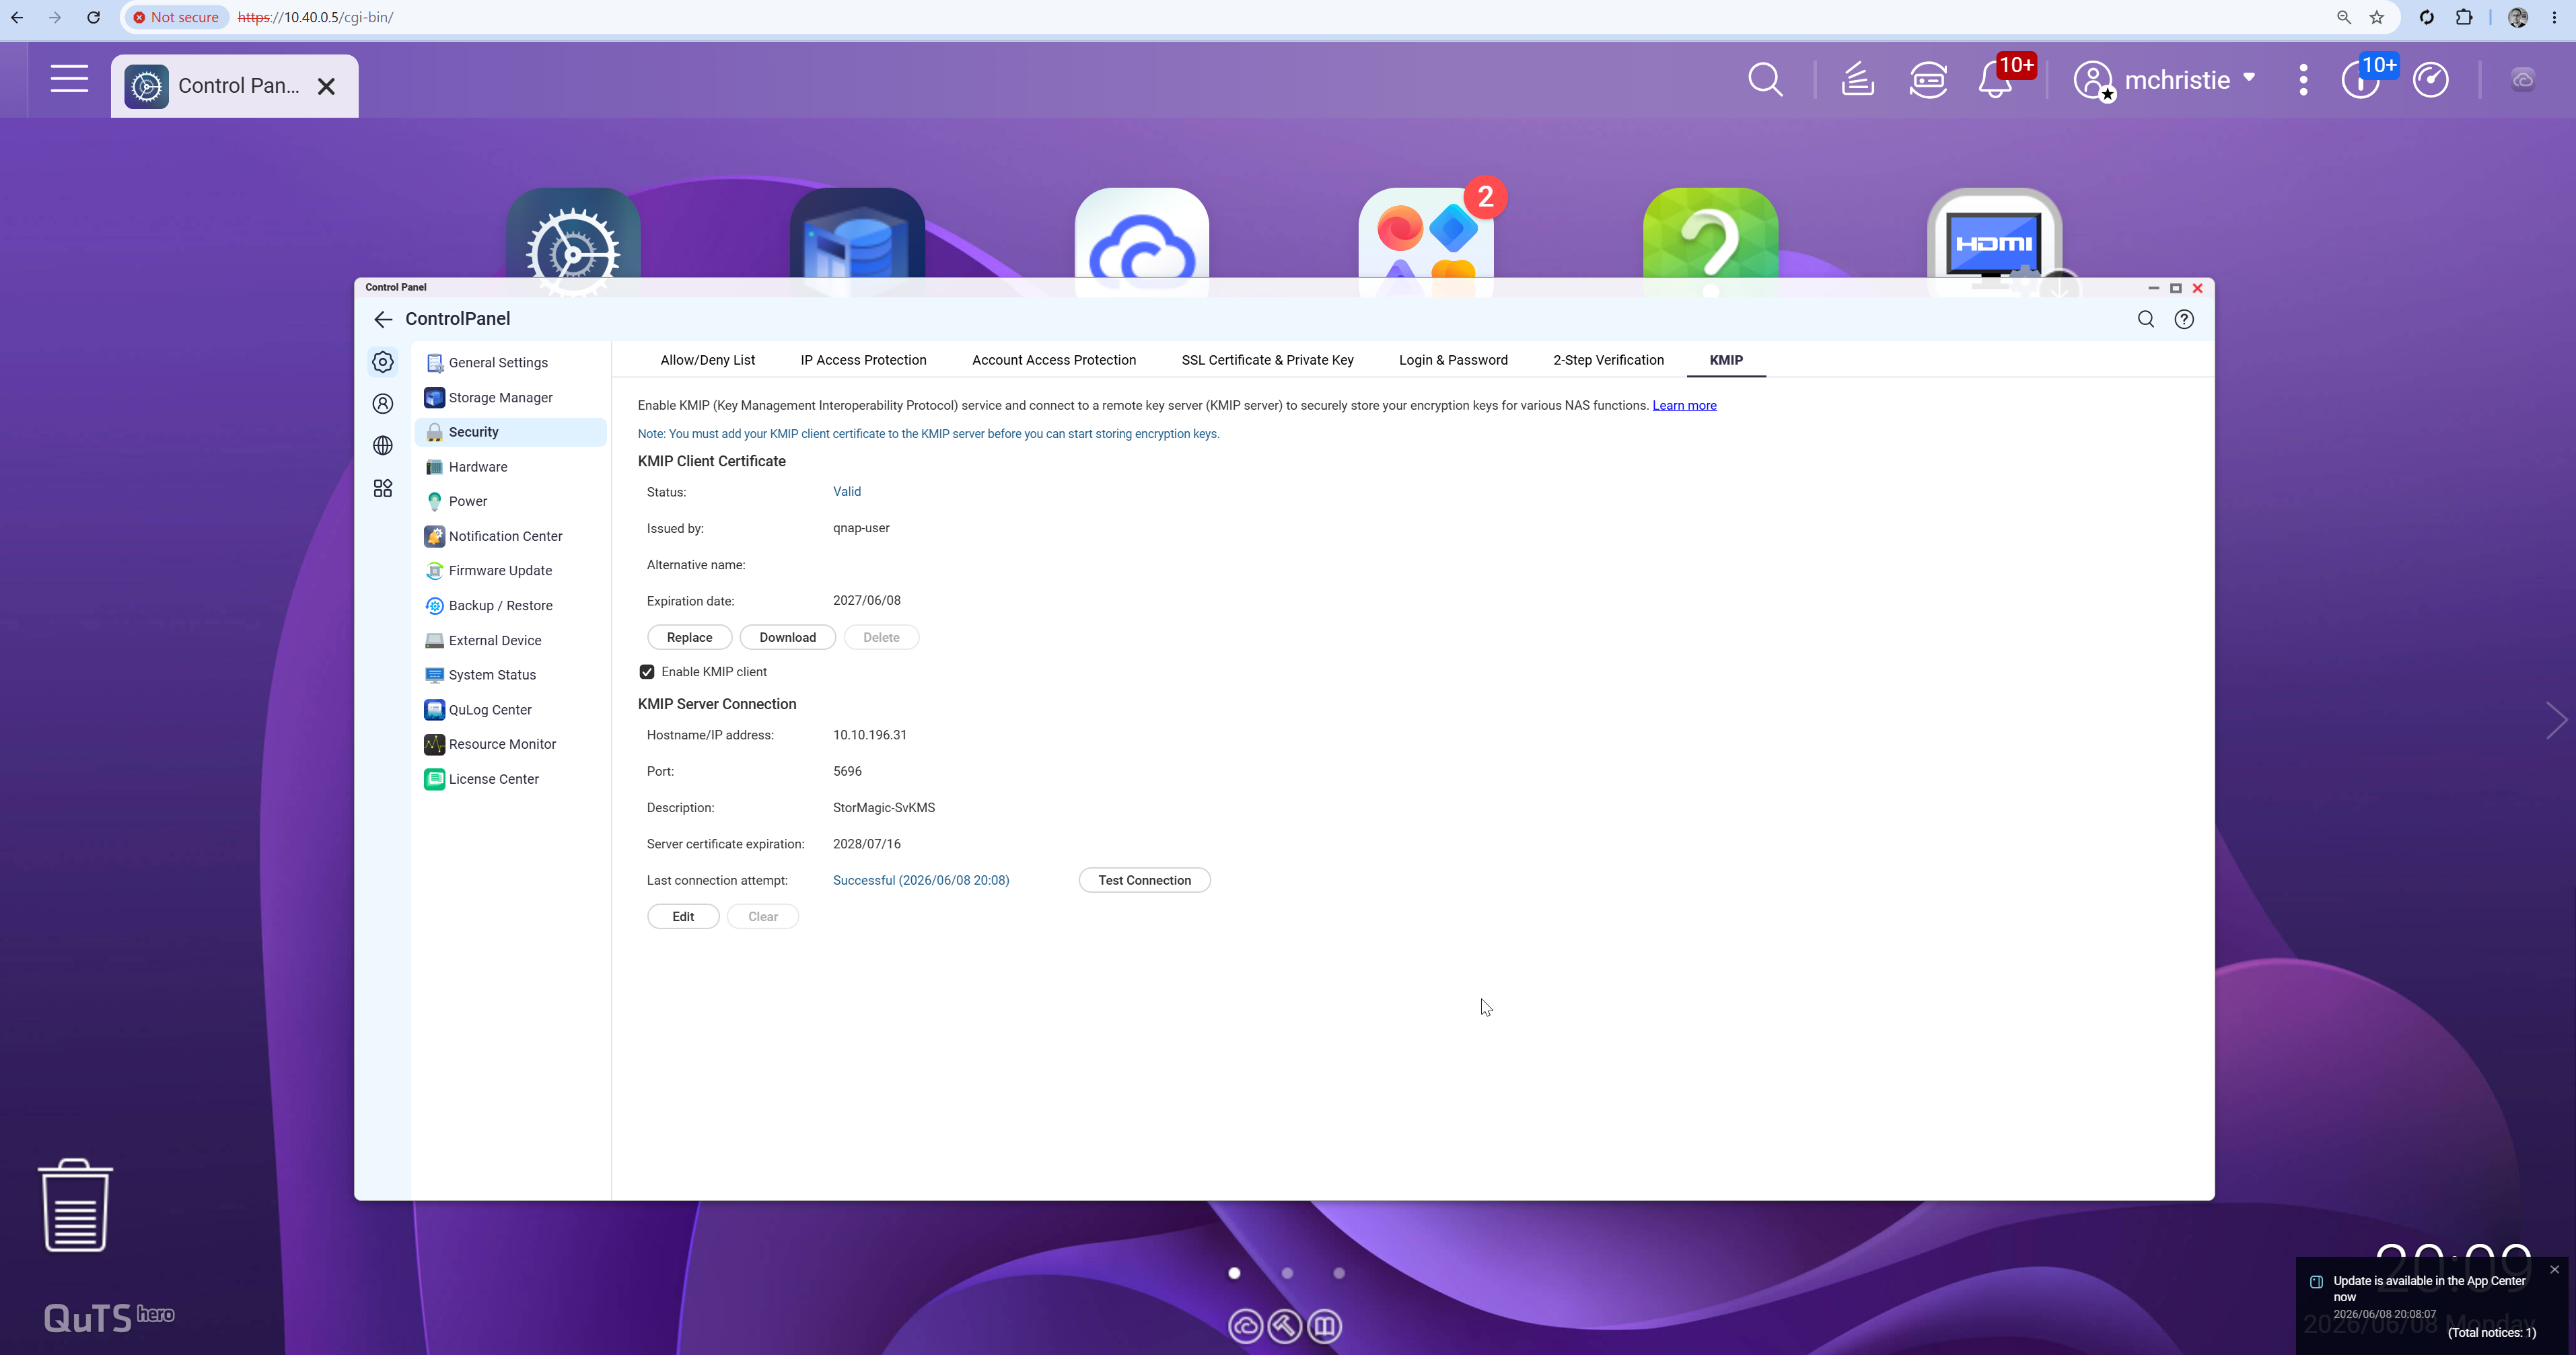Image resolution: width=2576 pixels, height=1355 pixels.
Task: Click the browser address bar URL
Action: click(315, 17)
